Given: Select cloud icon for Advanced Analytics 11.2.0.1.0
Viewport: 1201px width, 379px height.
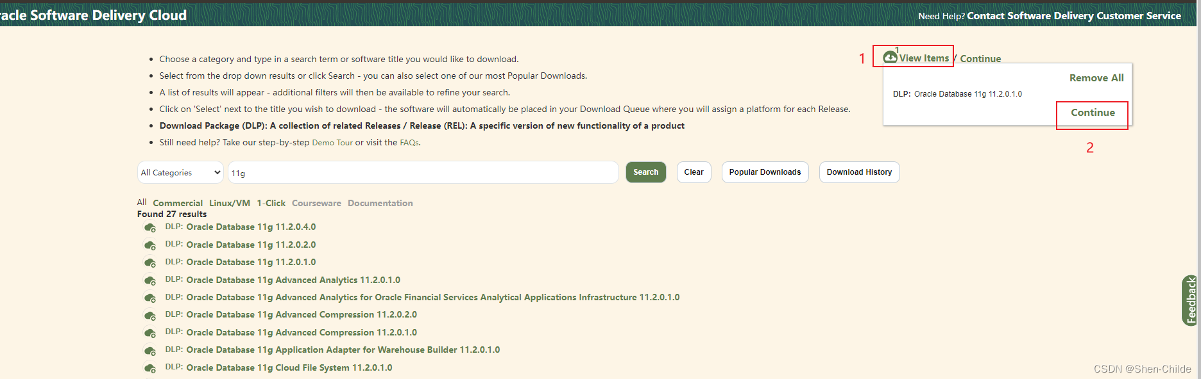Looking at the screenshot, I should (x=150, y=280).
